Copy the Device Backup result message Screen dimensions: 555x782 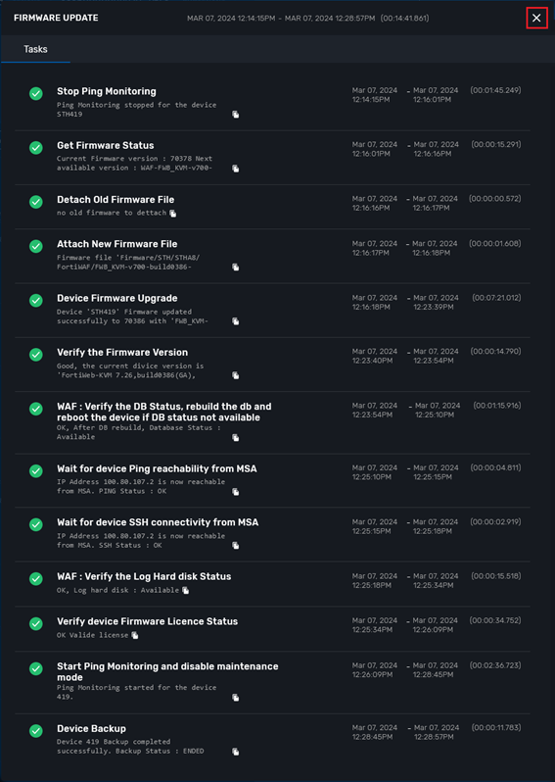pos(235,752)
